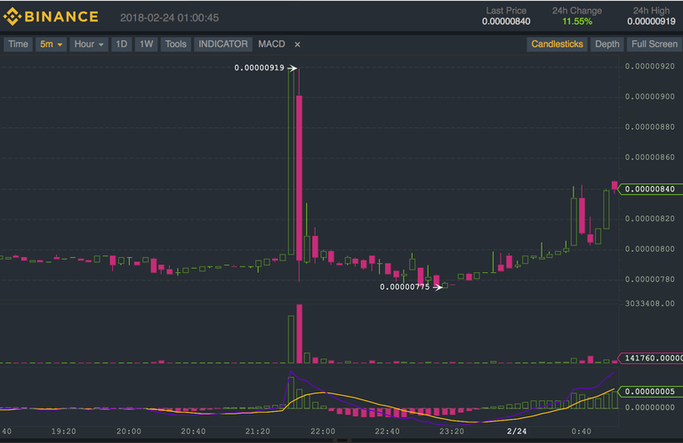Click the 0.00000880 price axis label

pos(650,127)
